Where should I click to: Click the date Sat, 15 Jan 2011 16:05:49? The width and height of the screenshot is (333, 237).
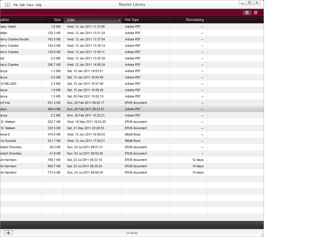(85, 78)
